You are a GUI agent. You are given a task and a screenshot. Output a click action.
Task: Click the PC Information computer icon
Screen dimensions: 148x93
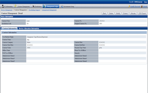coord(3,6)
